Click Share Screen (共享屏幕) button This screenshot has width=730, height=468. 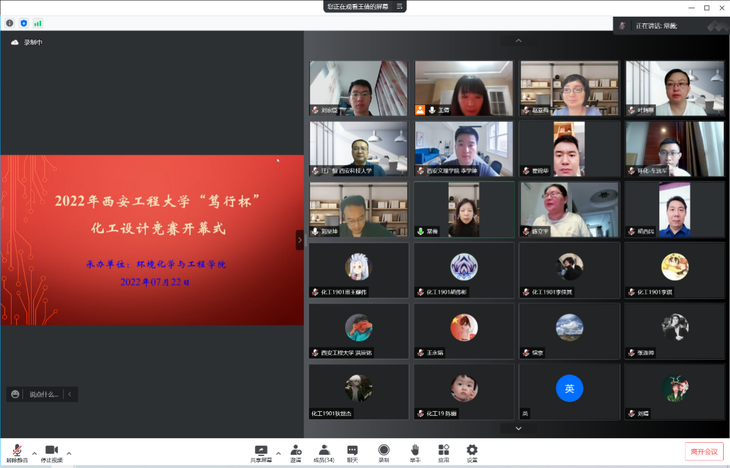pyautogui.click(x=261, y=452)
